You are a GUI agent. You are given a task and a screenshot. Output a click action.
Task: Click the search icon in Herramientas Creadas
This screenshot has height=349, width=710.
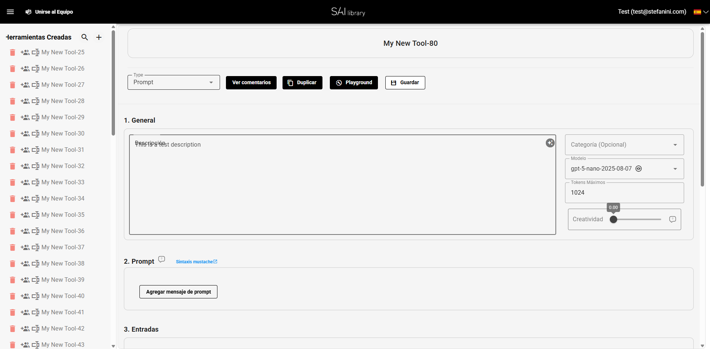pyautogui.click(x=85, y=37)
